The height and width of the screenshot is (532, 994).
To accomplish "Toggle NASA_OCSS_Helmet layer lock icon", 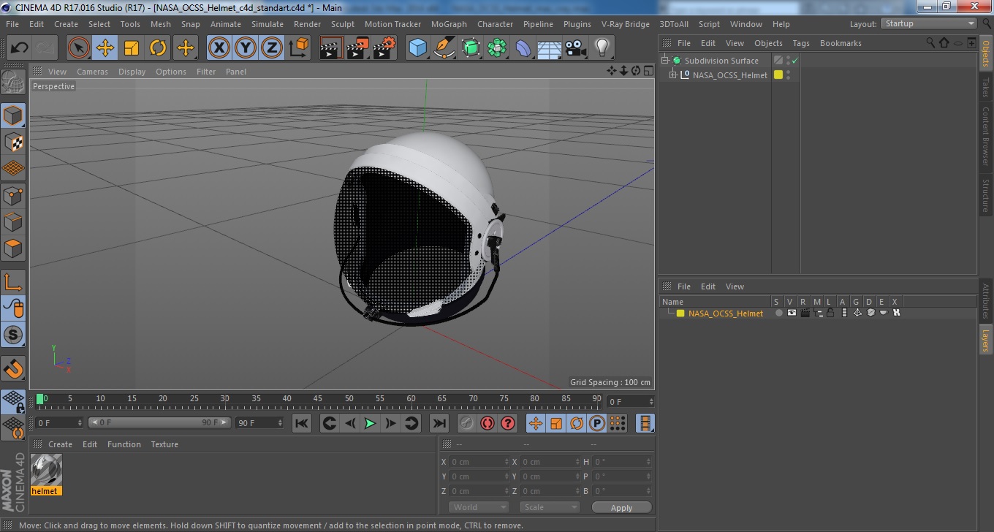I will click(x=830, y=313).
